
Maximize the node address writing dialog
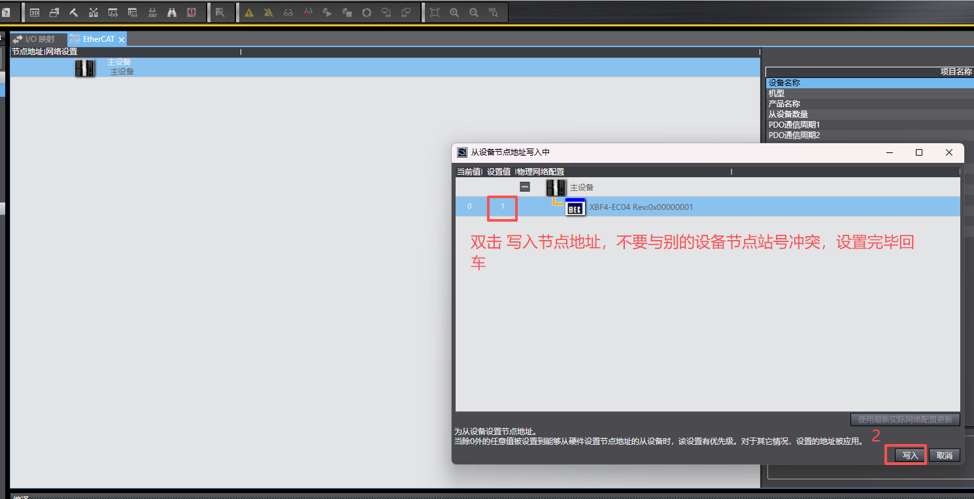pos(919,152)
